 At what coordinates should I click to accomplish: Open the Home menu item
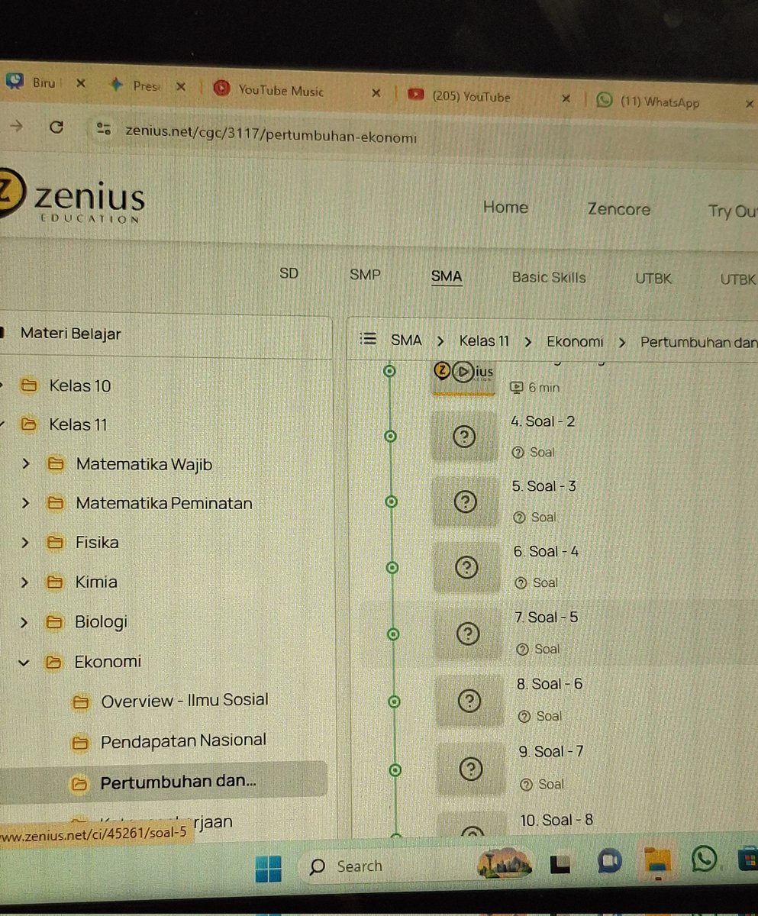click(x=505, y=207)
